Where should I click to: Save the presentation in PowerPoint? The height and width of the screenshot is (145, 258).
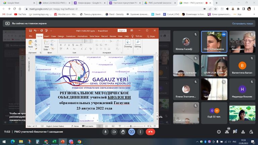(x=30, y=31)
